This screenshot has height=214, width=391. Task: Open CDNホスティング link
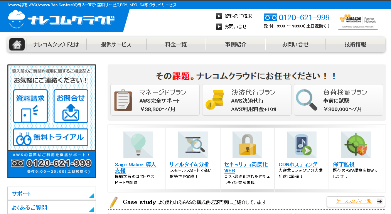(x=298, y=164)
